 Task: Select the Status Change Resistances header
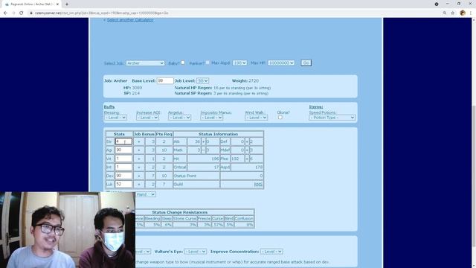[180, 212]
